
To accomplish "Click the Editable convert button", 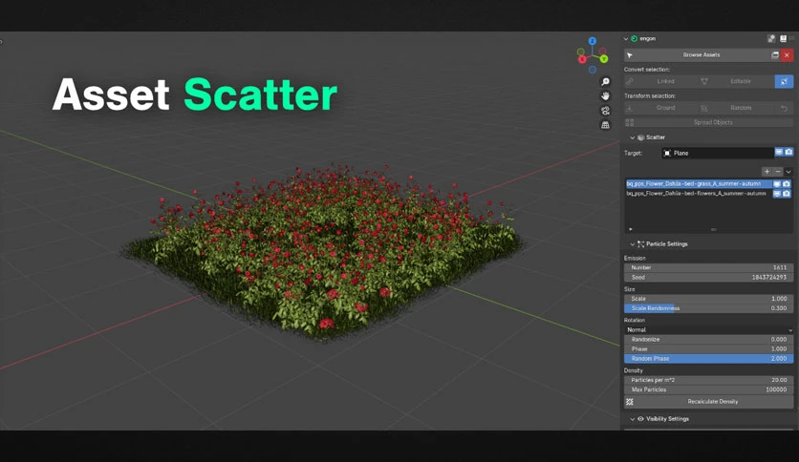I will point(735,81).
